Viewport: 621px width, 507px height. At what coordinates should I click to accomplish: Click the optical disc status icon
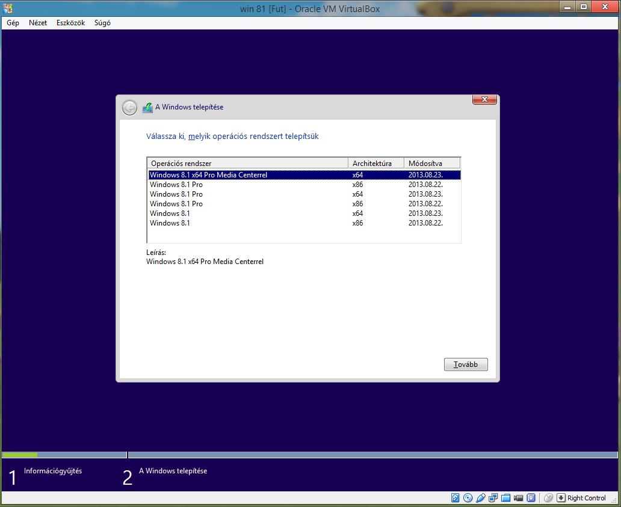point(468,497)
